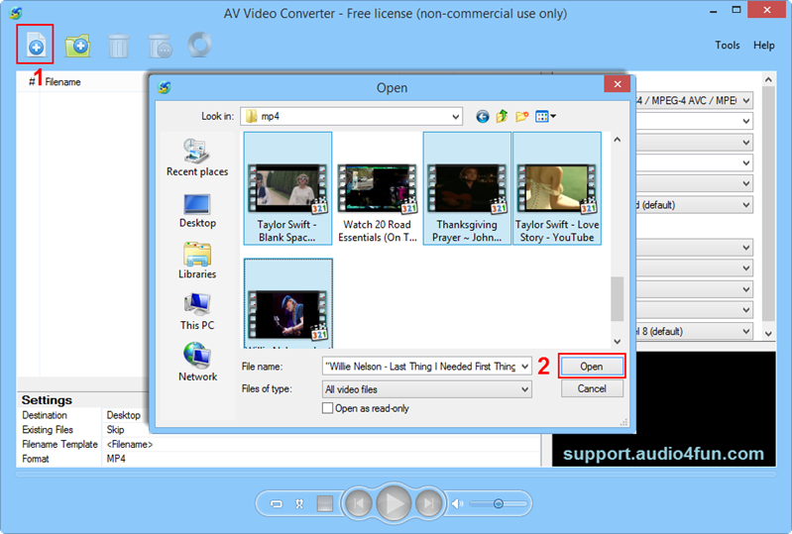
Task: Click the Add file toolbar icon
Action: pos(36,45)
